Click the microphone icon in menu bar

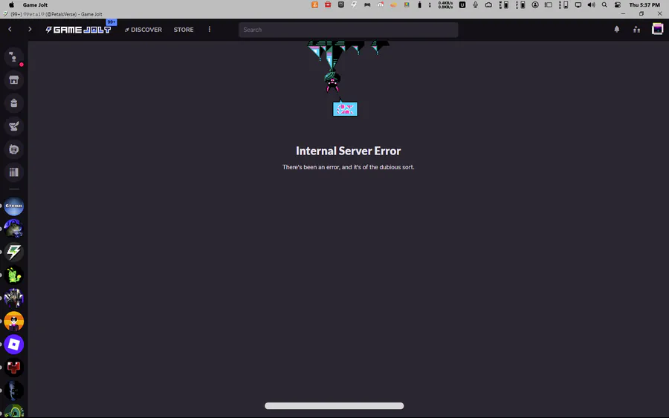pos(475,4)
